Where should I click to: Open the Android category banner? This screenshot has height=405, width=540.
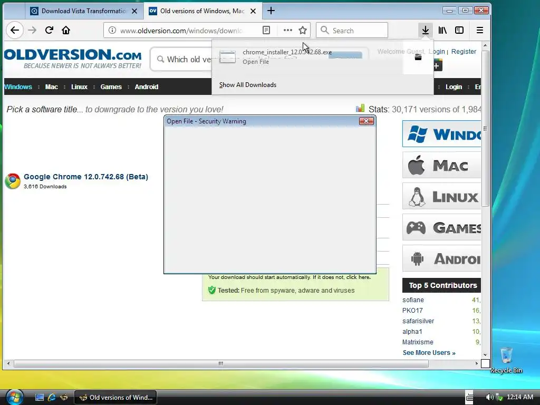tap(441, 258)
